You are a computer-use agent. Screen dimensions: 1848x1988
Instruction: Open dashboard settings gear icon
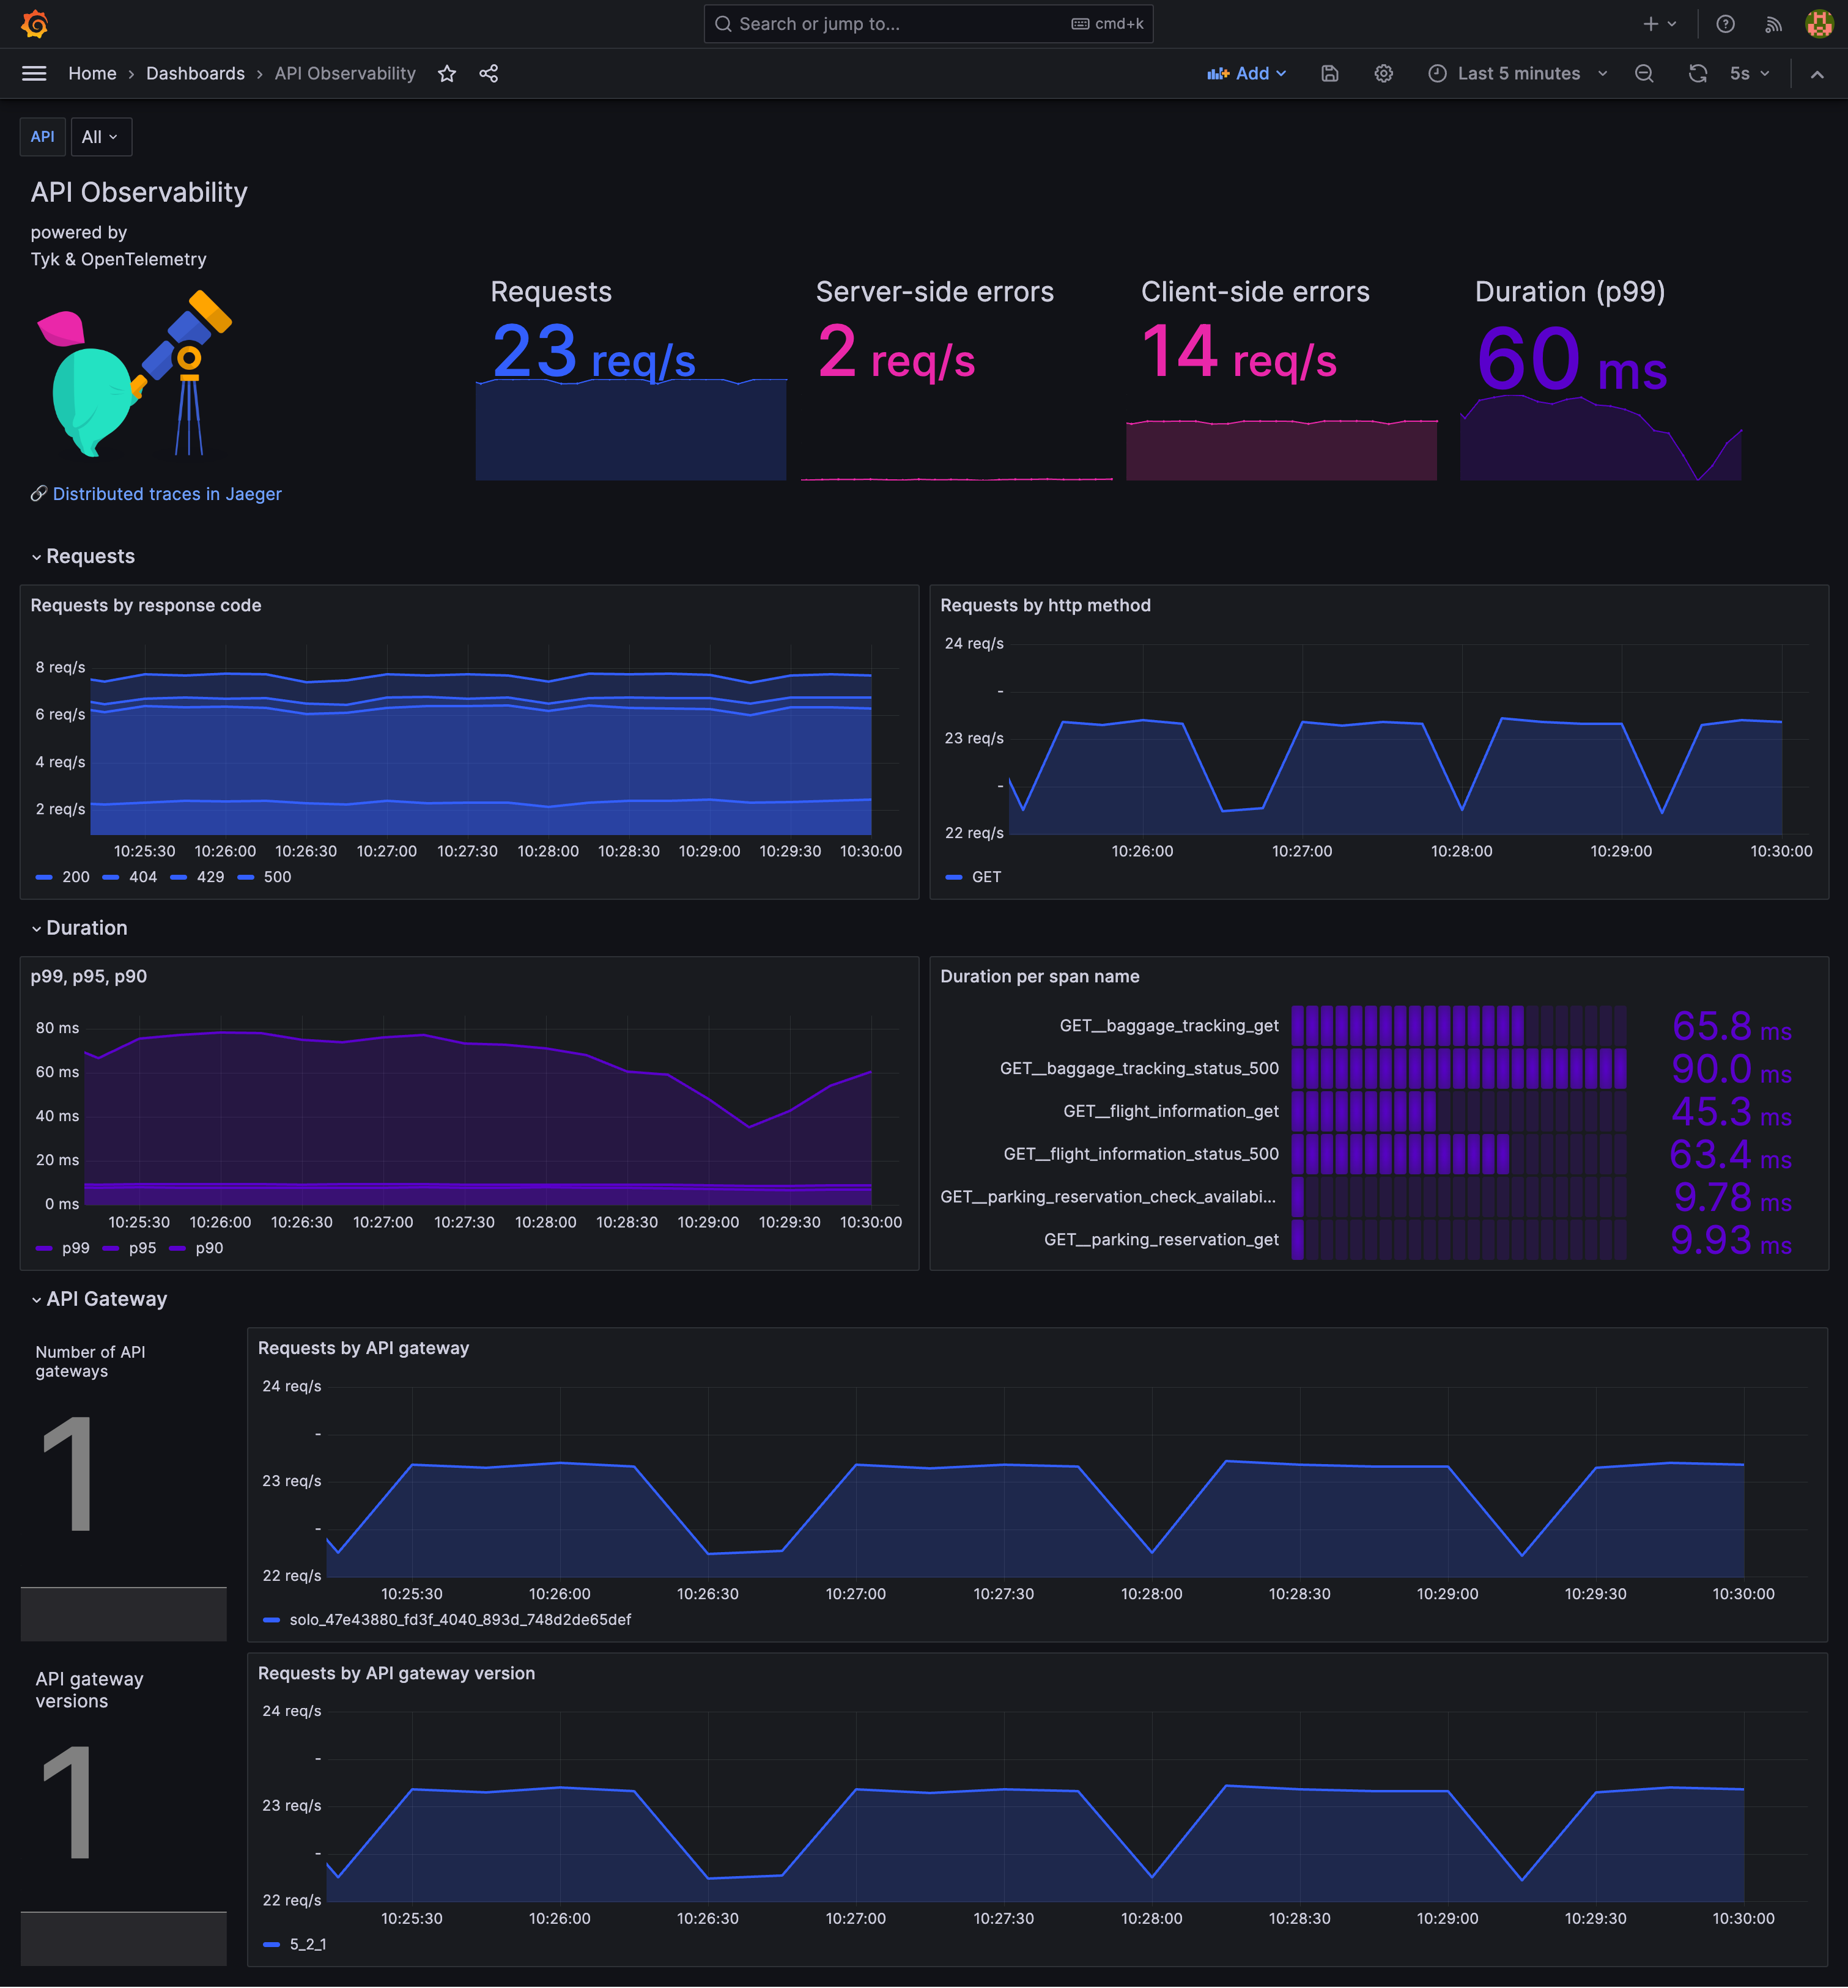(1383, 74)
